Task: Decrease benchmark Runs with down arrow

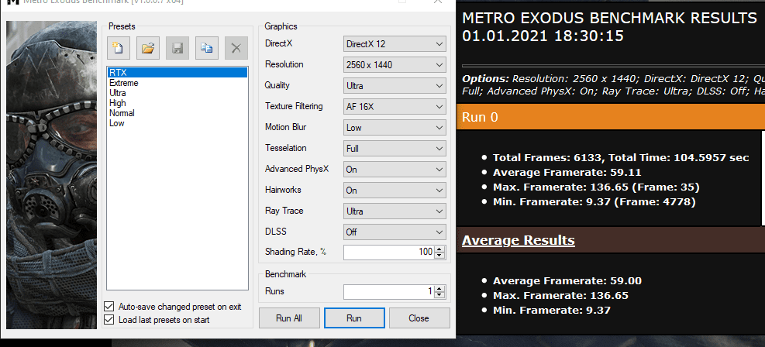Action: (x=439, y=295)
